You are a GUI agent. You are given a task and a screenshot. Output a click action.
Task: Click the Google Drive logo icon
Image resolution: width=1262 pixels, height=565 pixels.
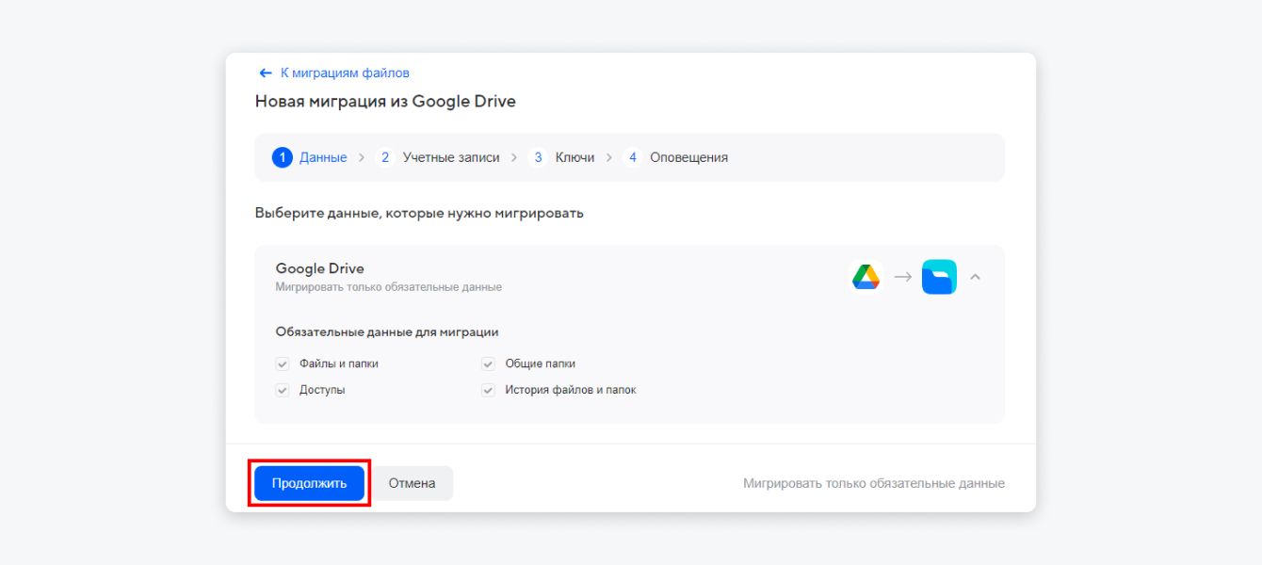866,277
